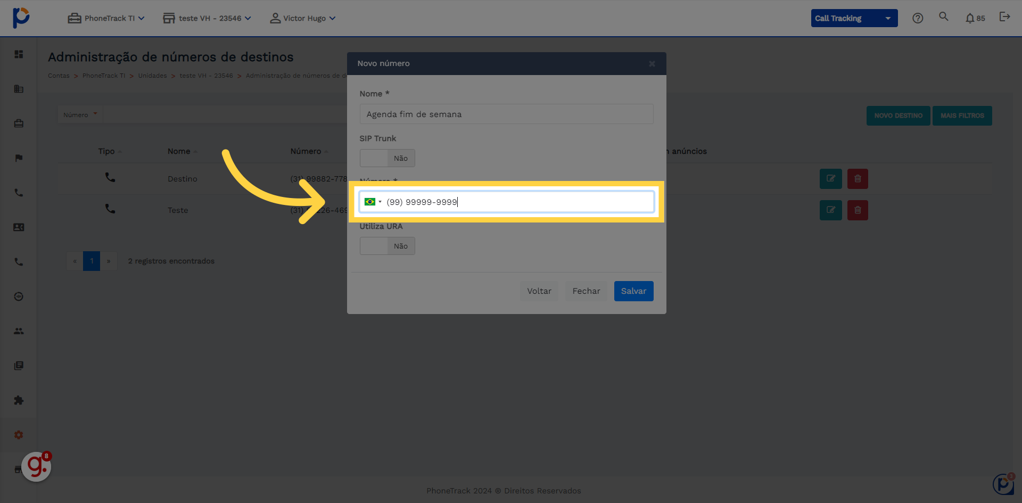The height and width of the screenshot is (503, 1022).
Task: Open the library sidebar icon
Action: pos(19,366)
